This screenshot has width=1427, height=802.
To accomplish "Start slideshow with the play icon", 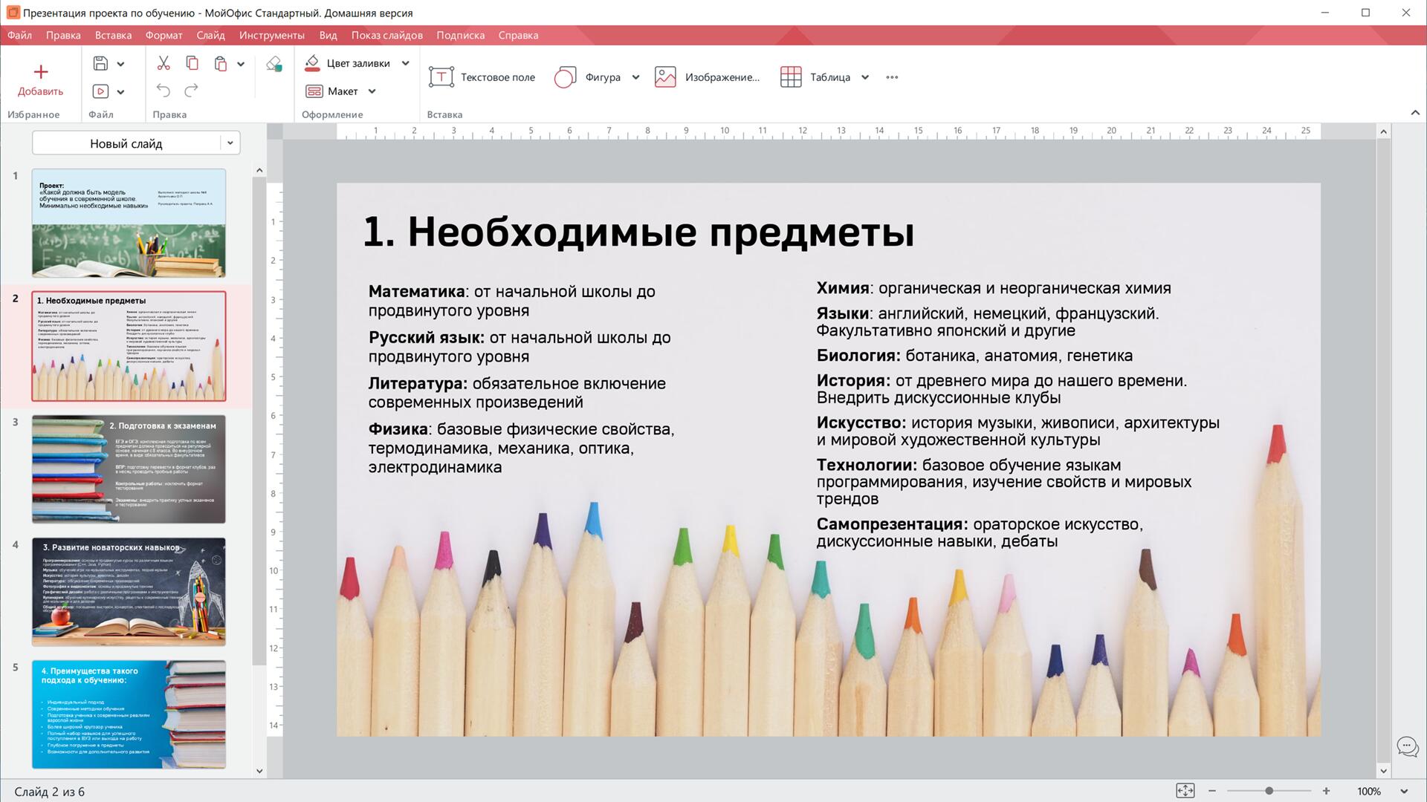I will click(x=100, y=91).
